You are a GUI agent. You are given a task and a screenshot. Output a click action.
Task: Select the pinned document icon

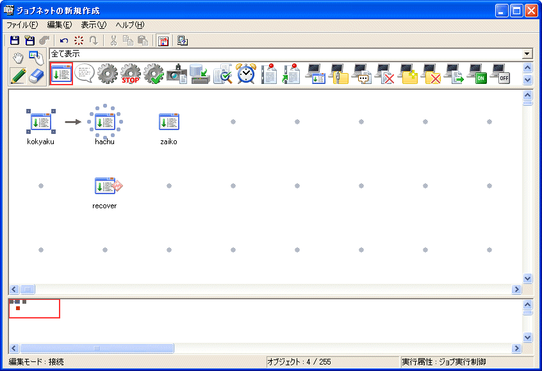click(269, 73)
